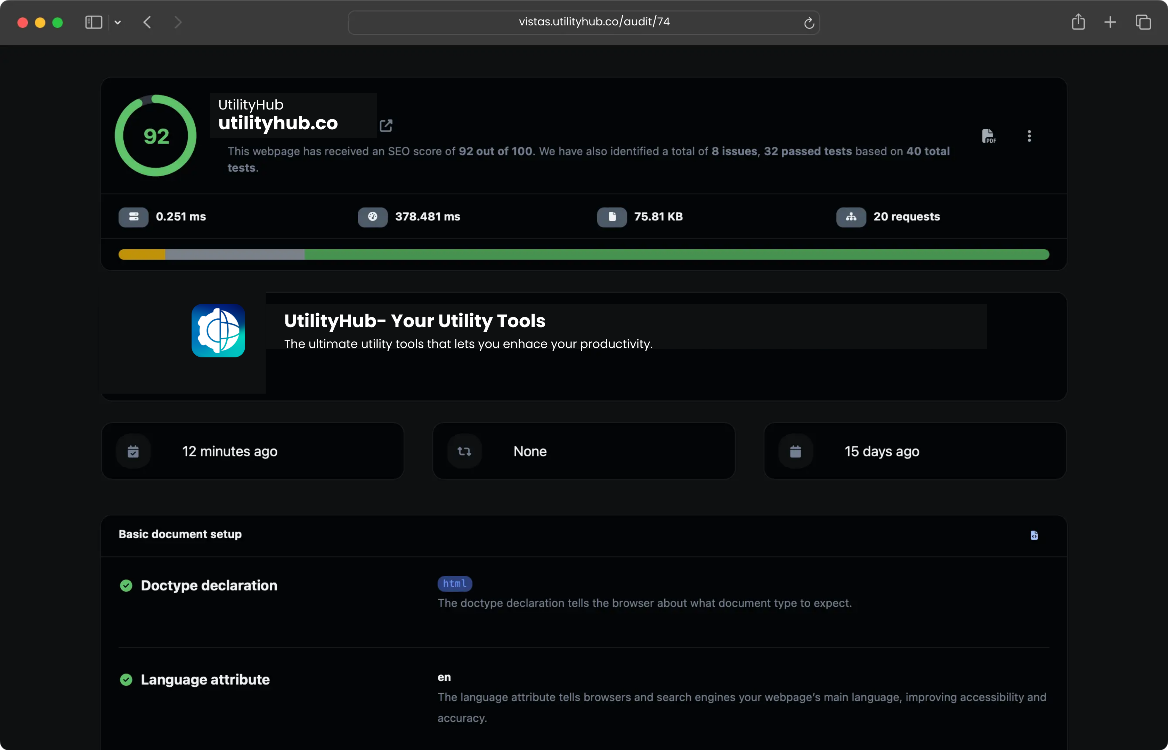Click the repeat icon next to None
Image resolution: width=1168 pixels, height=751 pixels.
464,452
